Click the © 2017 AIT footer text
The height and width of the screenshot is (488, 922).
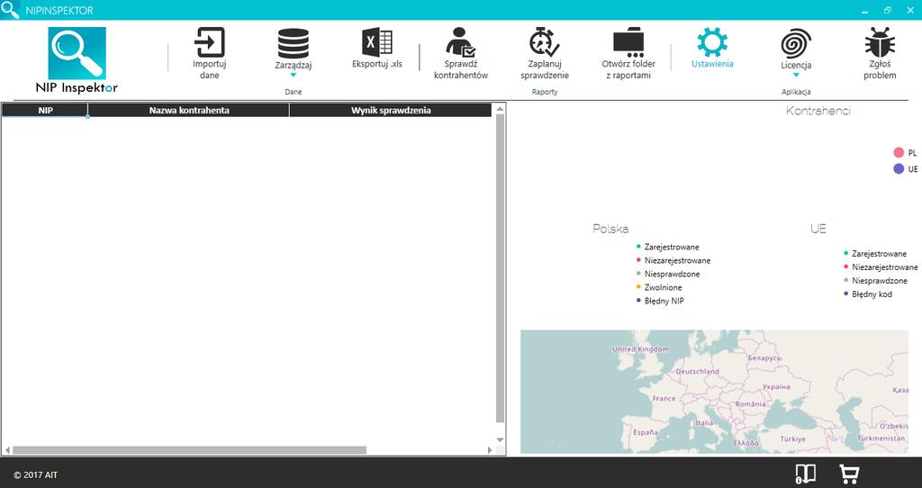pyautogui.click(x=36, y=475)
